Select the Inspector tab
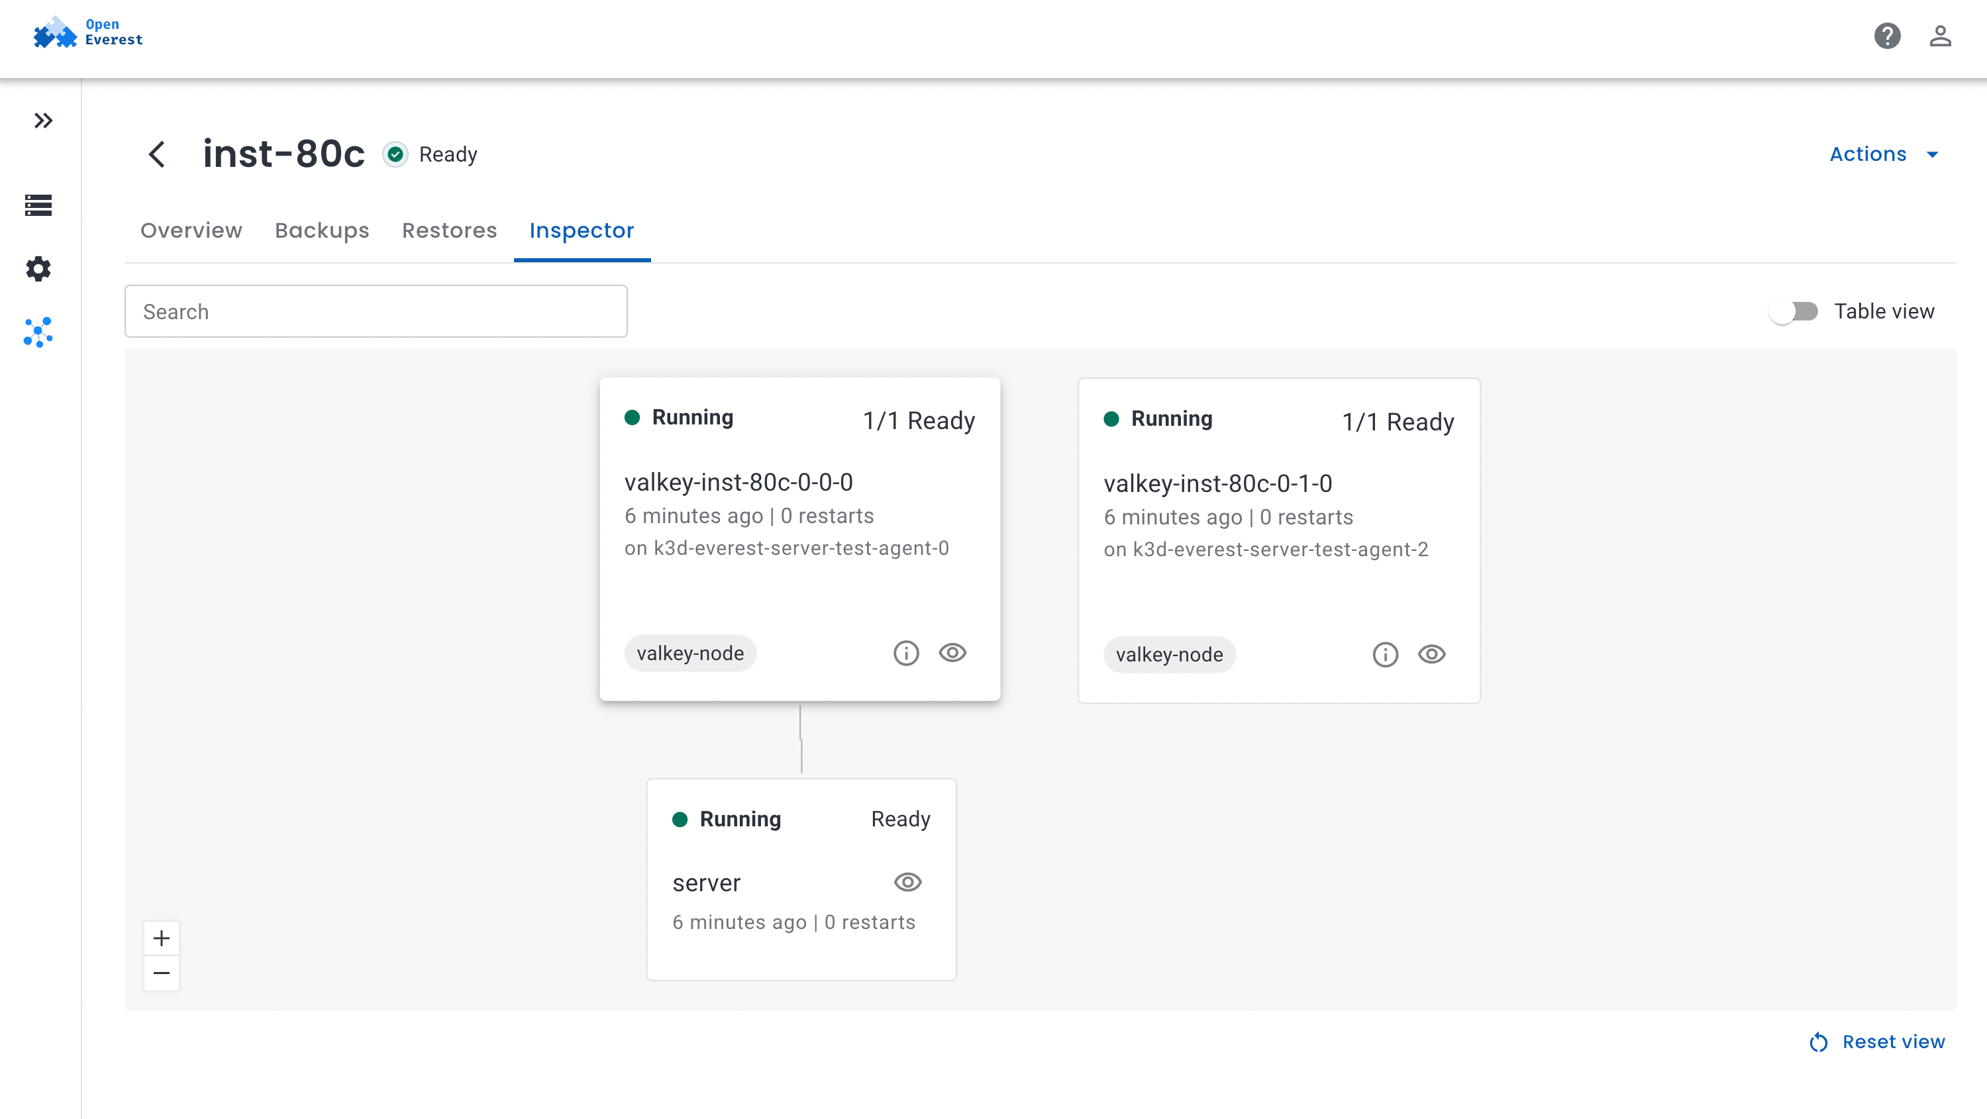This screenshot has height=1119, width=1987. tap(582, 230)
